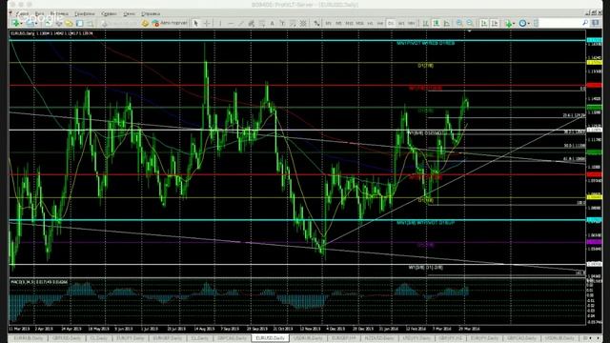Open the Periods clock icon

522,23
